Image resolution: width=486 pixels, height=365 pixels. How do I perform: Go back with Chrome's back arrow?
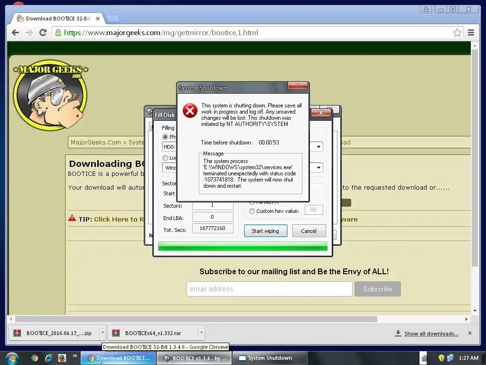pyautogui.click(x=15, y=33)
